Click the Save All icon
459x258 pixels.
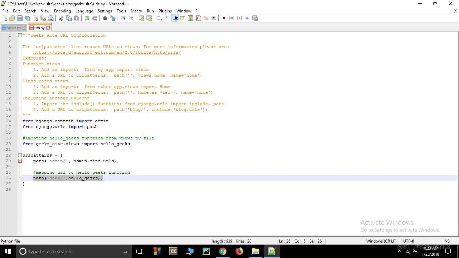tap(28, 18)
